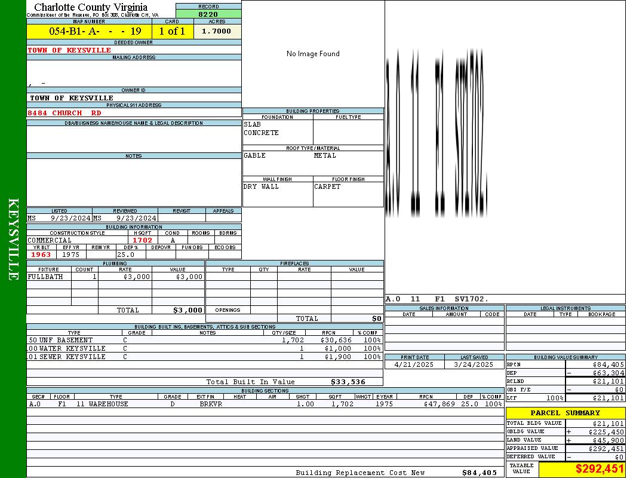The image size is (627, 478).
Task: Click the SALES INFORMATION header
Action: click(444, 308)
